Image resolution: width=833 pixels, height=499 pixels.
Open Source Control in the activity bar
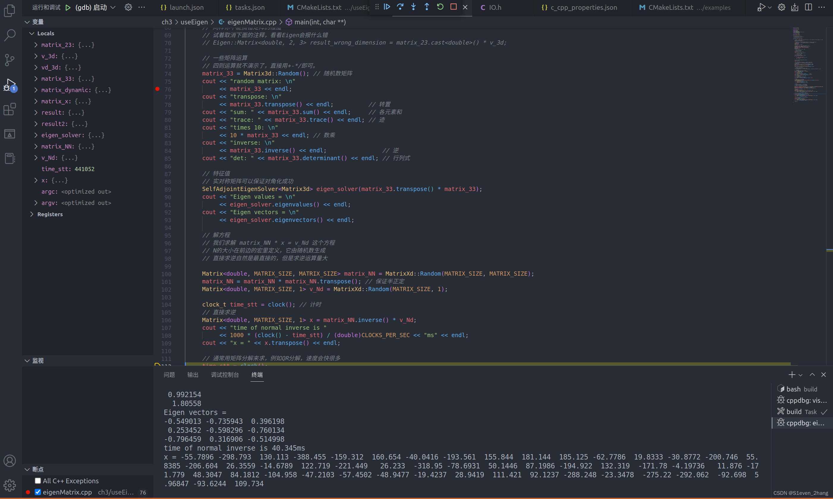[x=10, y=60]
